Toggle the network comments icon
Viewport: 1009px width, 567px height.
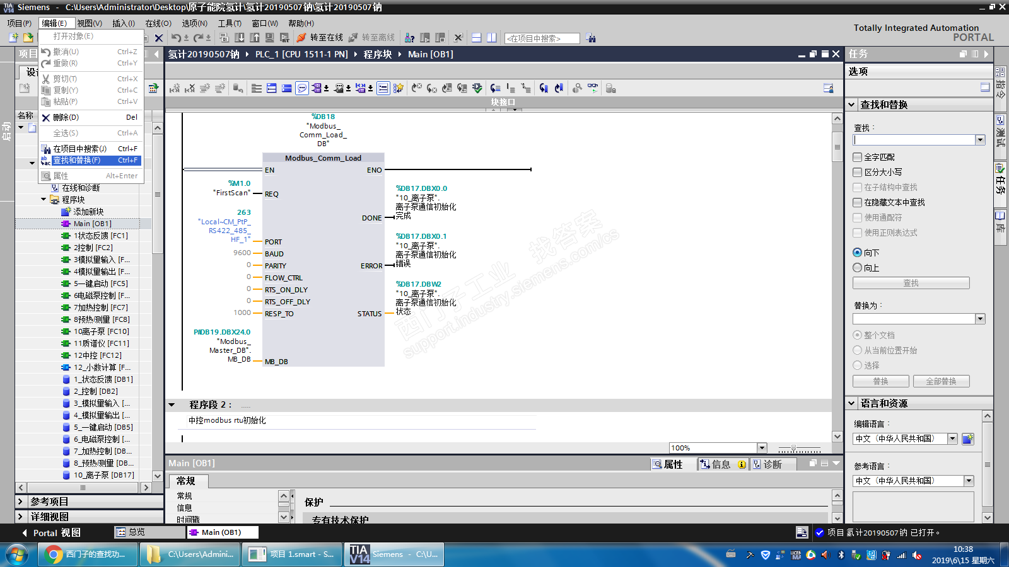(383, 88)
